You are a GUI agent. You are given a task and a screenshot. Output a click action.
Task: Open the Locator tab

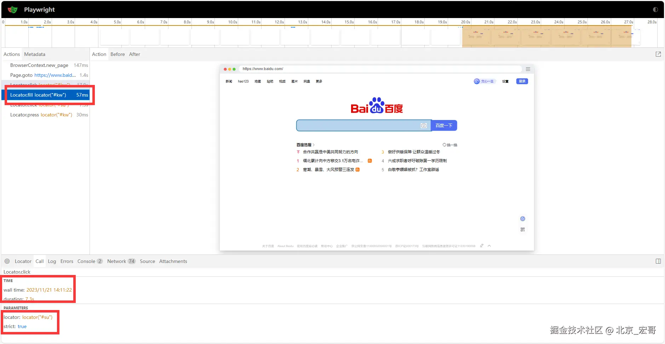(x=23, y=261)
